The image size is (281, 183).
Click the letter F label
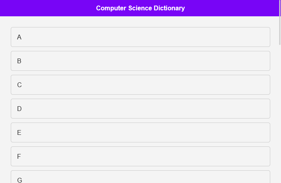[x=19, y=156]
